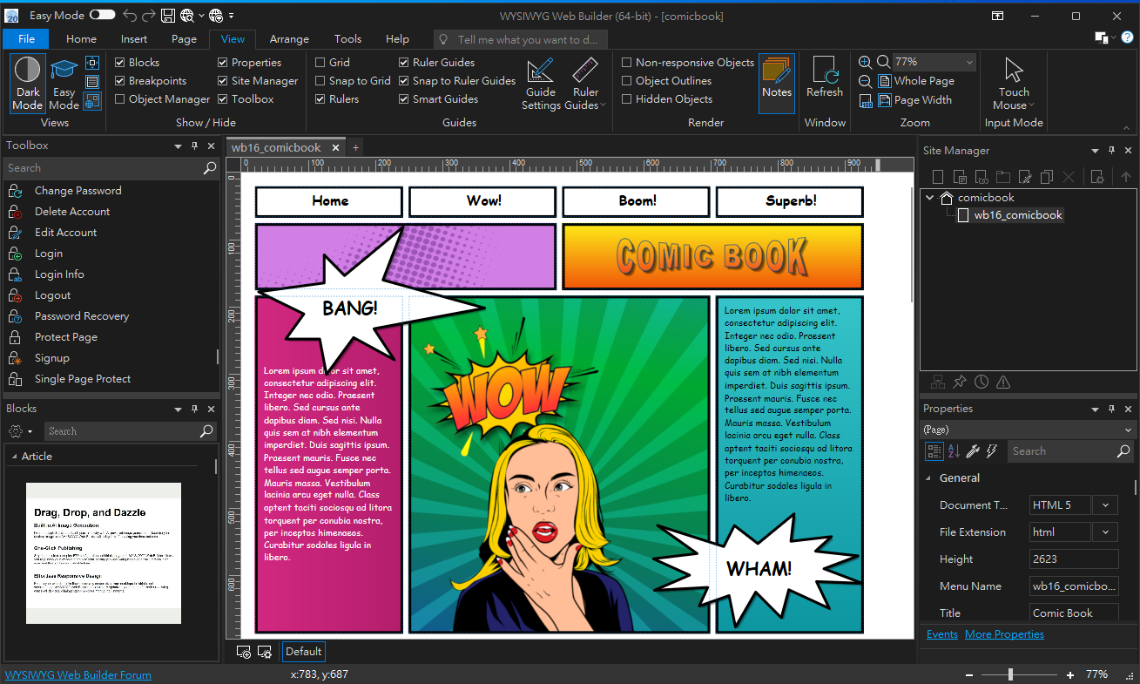Open the Insert ribbon tab
The width and height of the screenshot is (1140, 684).
tap(134, 39)
